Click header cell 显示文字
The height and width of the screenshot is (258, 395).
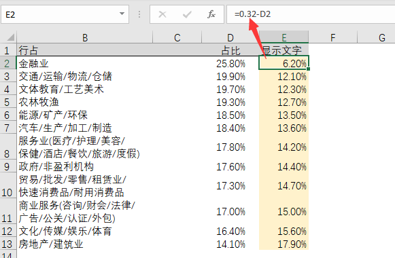tap(284, 50)
